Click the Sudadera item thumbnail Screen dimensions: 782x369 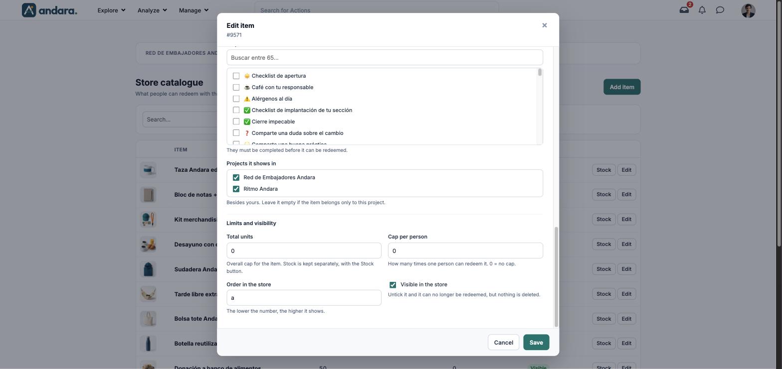point(148,269)
